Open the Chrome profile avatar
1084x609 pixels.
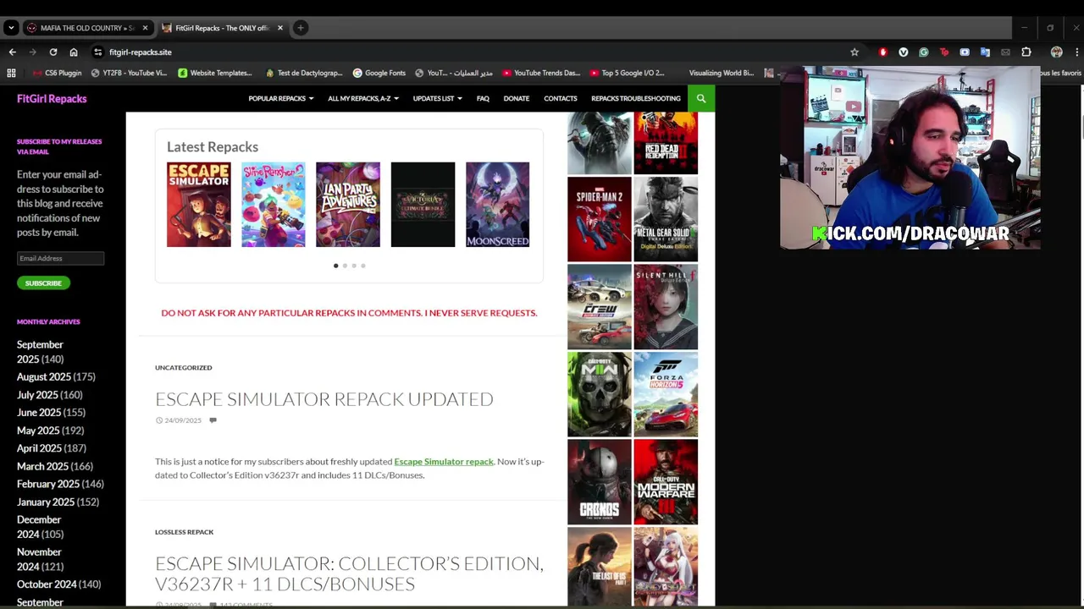coord(1056,52)
